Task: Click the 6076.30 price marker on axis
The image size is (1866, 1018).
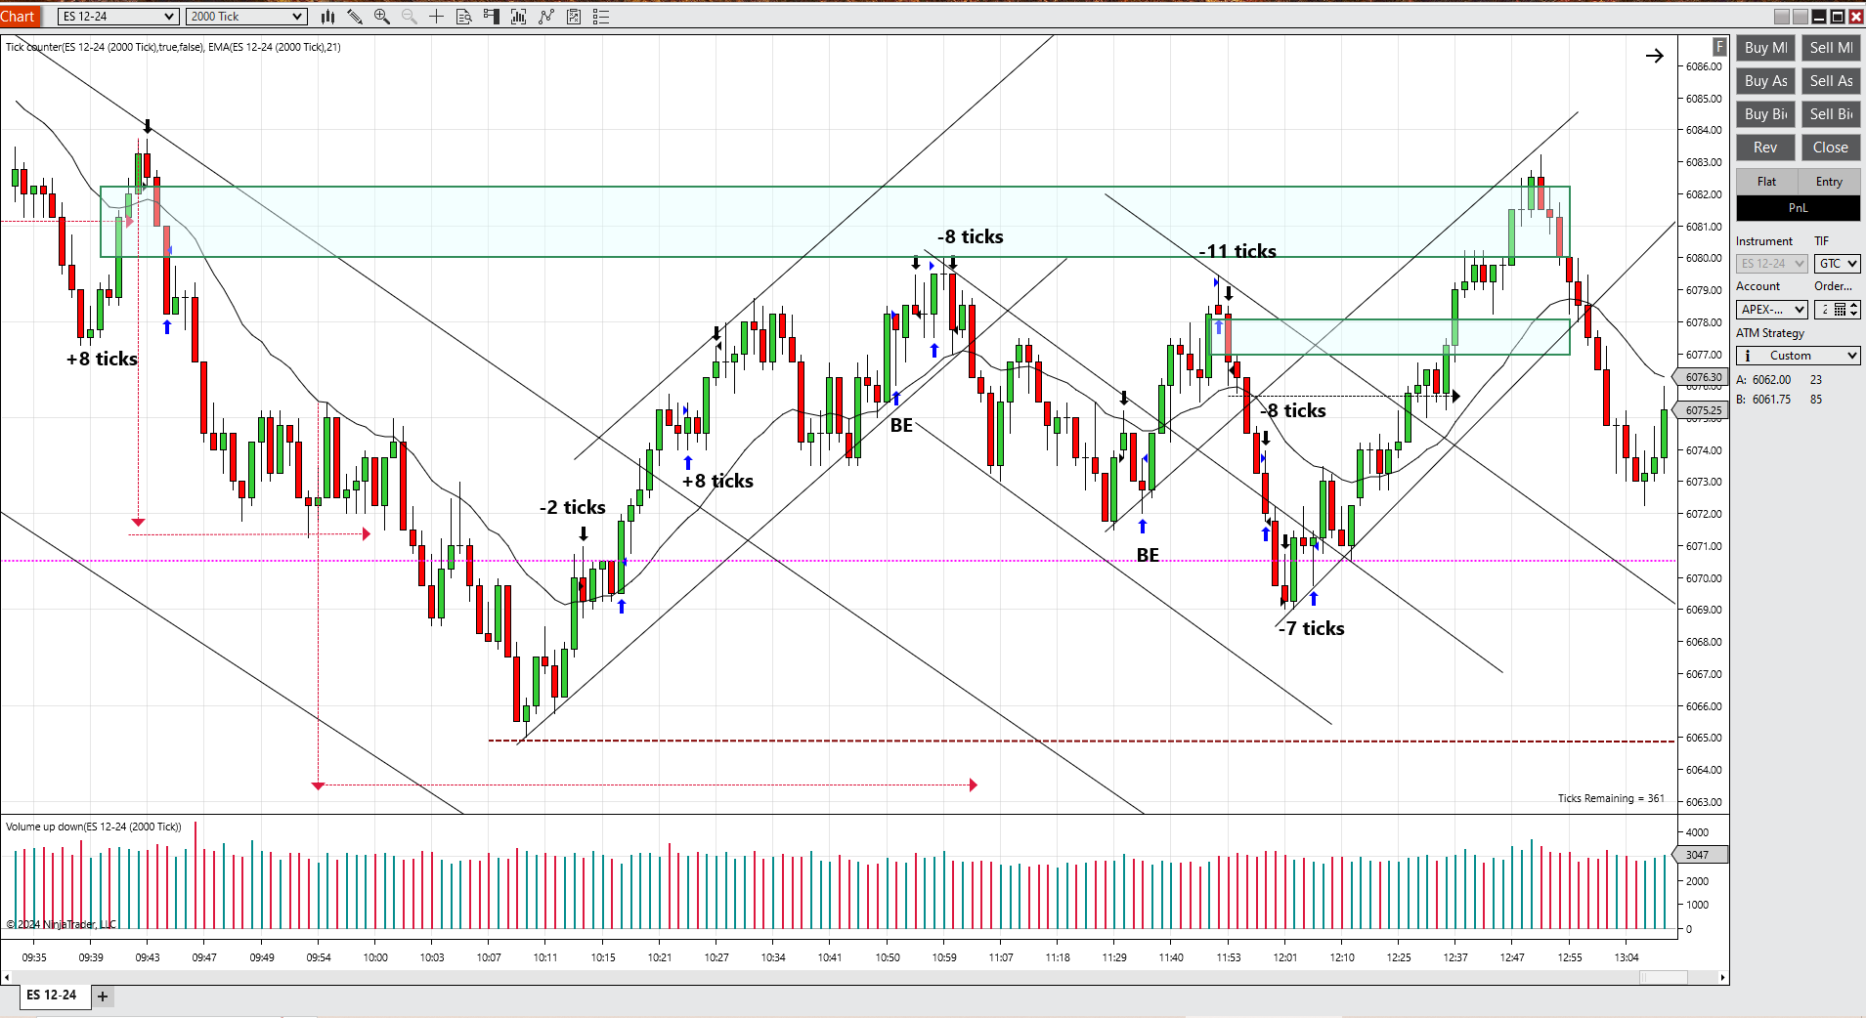Action: coord(1703,377)
